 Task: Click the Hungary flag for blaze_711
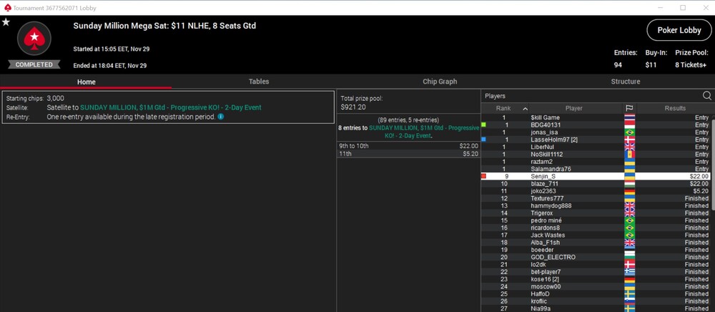[629, 184]
